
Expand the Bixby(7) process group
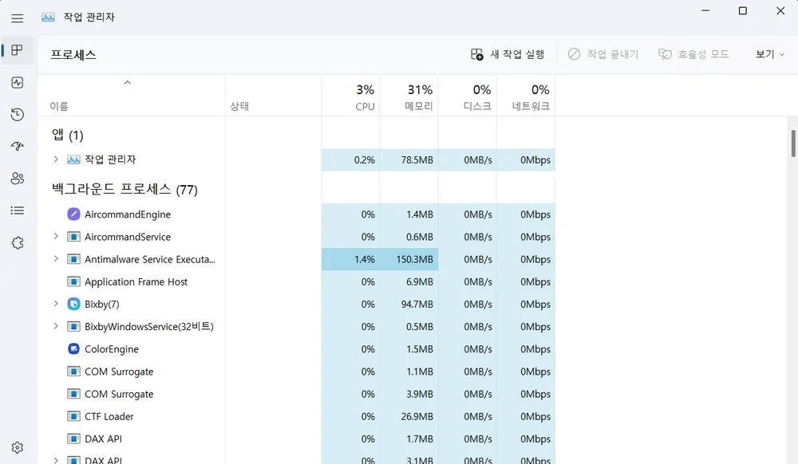point(56,304)
